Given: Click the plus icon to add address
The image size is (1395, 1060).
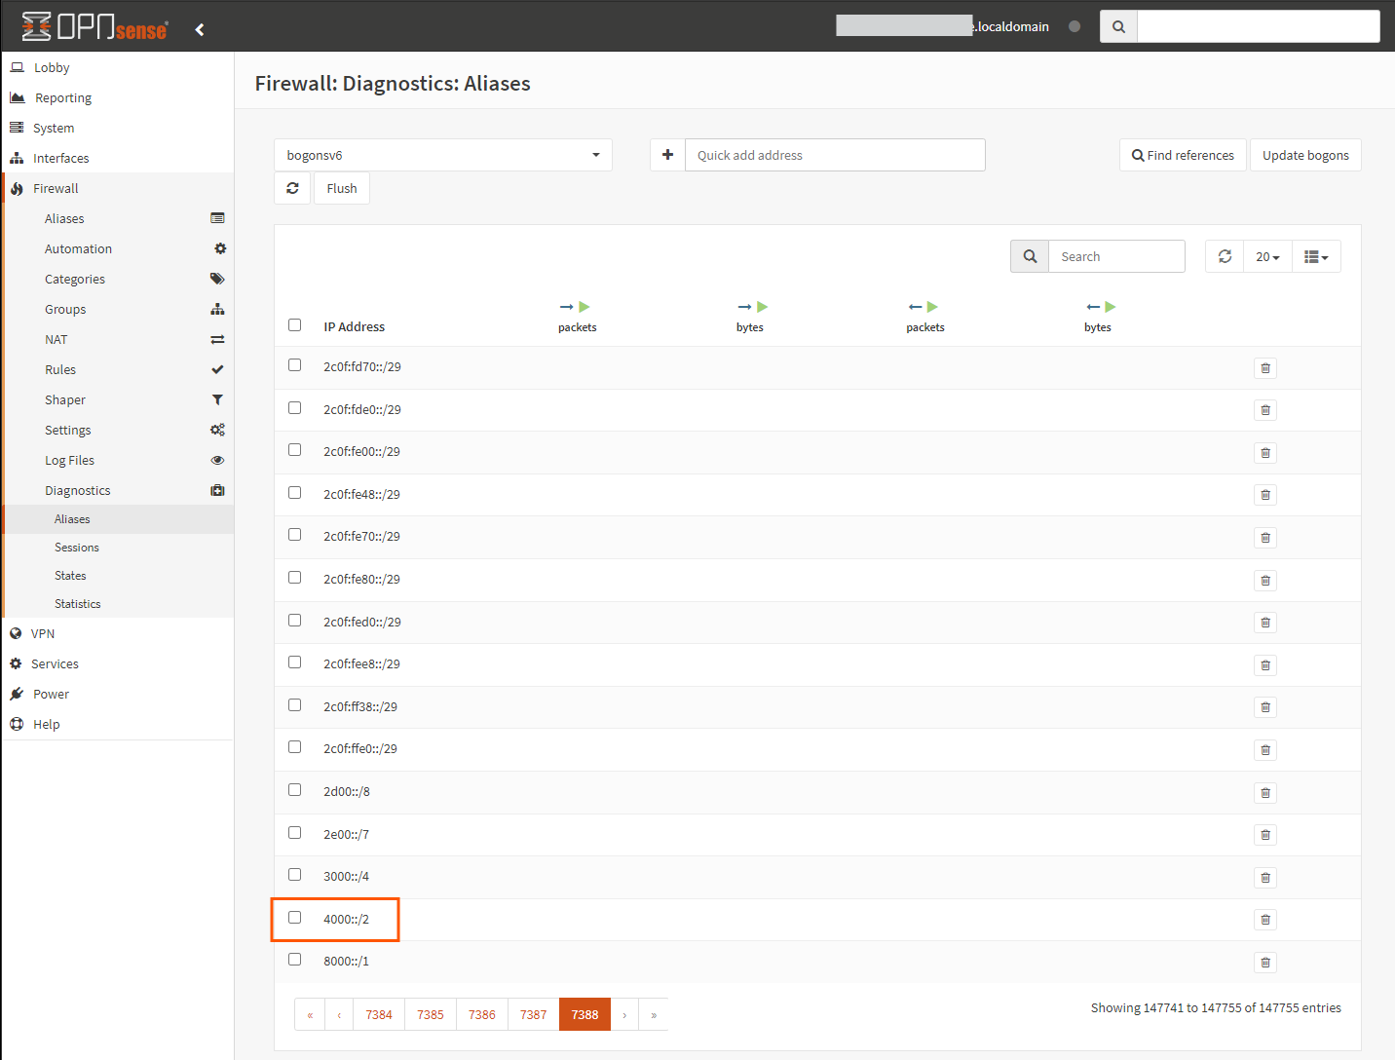Looking at the screenshot, I should tap(667, 155).
